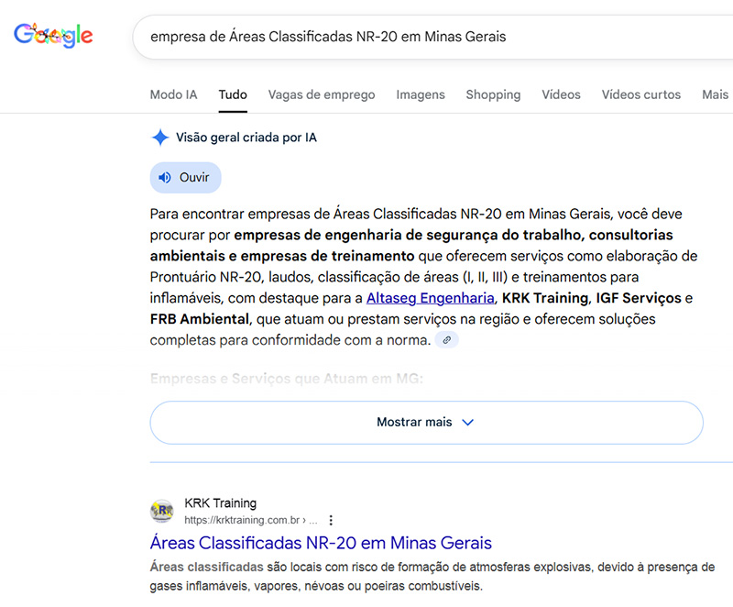This screenshot has width=733, height=607.
Task: Open the three-dot menu on KRK Training result
Action: (329, 519)
